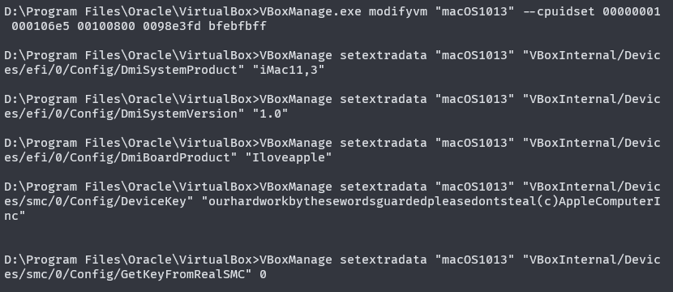The width and height of the screenshot is (673, 292).
Task: Click the "1.0" version value
Action: click(x=270, y=114)
